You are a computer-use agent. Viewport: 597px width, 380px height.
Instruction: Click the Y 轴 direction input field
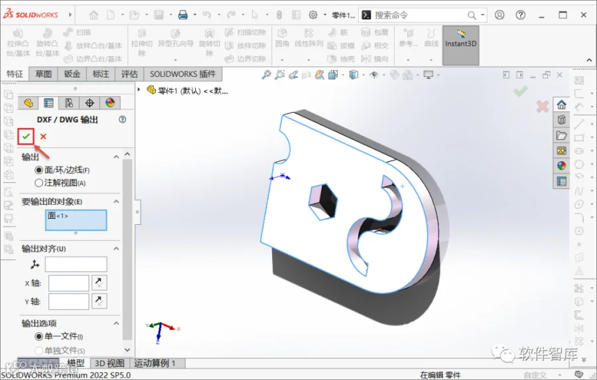pos(68,301)
